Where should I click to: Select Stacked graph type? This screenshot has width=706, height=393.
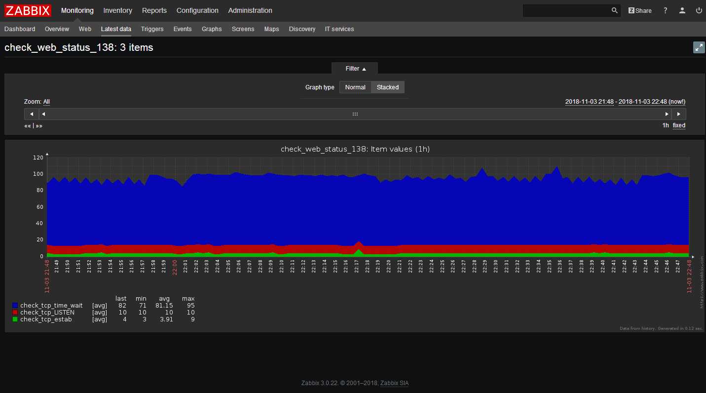pyautogui.click(x=388, y=87)
